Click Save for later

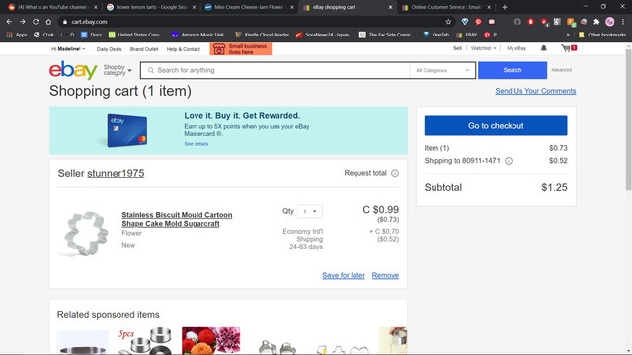(344, 275)
